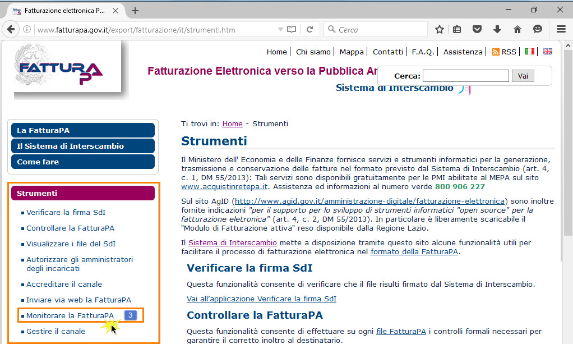Image resolution: width=573 pixels, height=344 pixels.
Task: Follow the agid.gov.it fatturazione-elettronica link
Action: 369,201
